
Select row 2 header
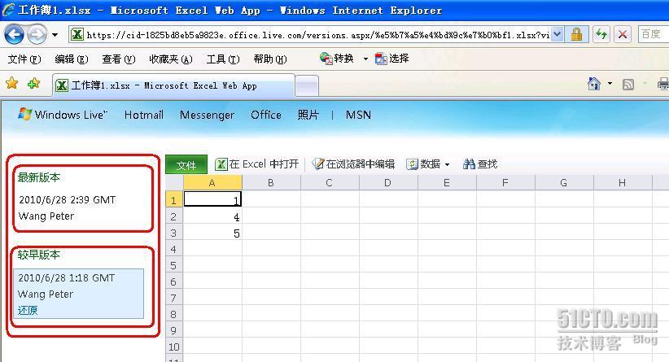[x=174, y=216]
